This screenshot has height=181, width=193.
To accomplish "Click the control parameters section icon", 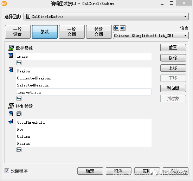I will [x=11, y=106].
